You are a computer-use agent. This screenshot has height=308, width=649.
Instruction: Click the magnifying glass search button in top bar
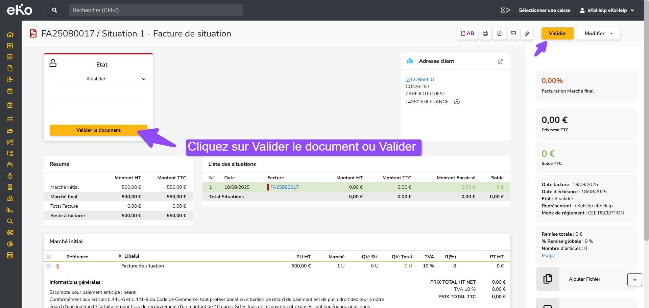pyautogui.click(x=54, y=10)
